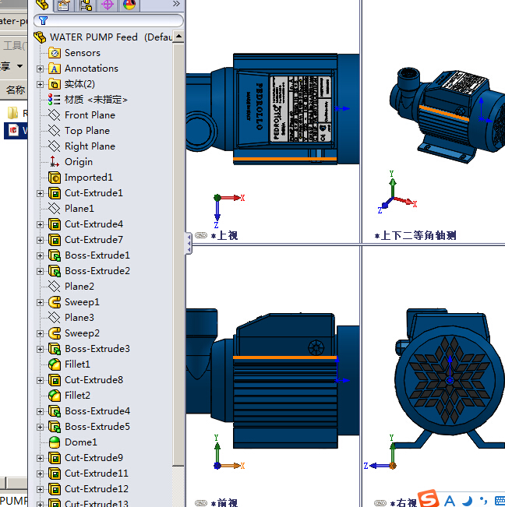Select the Plane2 icon
Viewport: 505px width, 507px height.
tap(54, 287)
